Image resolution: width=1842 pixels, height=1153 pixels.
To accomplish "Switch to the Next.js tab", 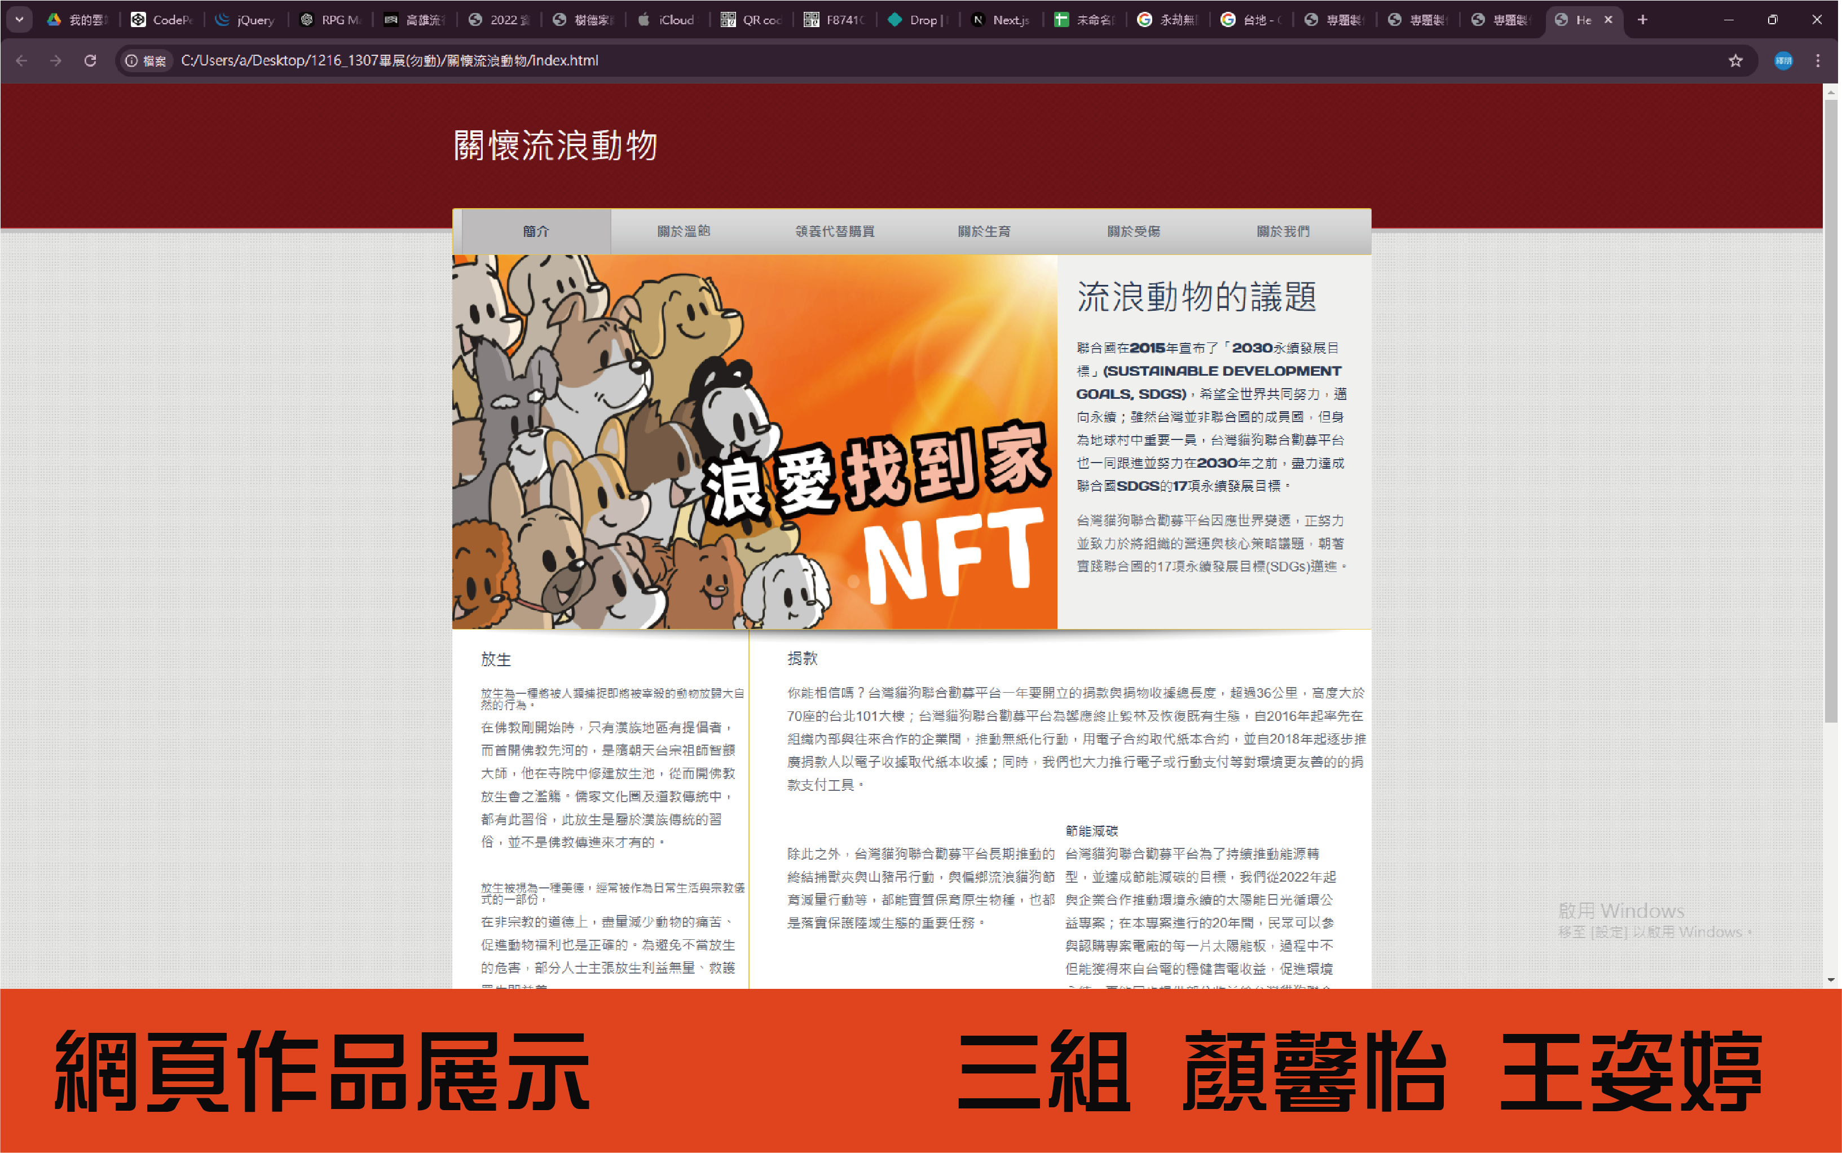I will pyautogui.click(x=1001, y=20).
